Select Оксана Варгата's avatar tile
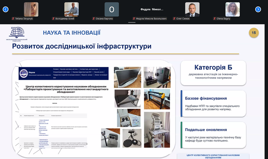 pyautogui.click(x=112, y=10)
